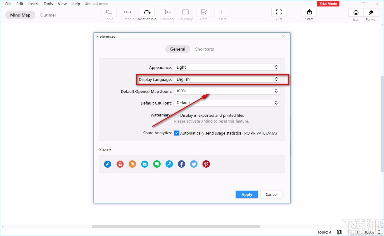Click the Subtopic toolbar icon
The image size is (384, 236).
127,12
